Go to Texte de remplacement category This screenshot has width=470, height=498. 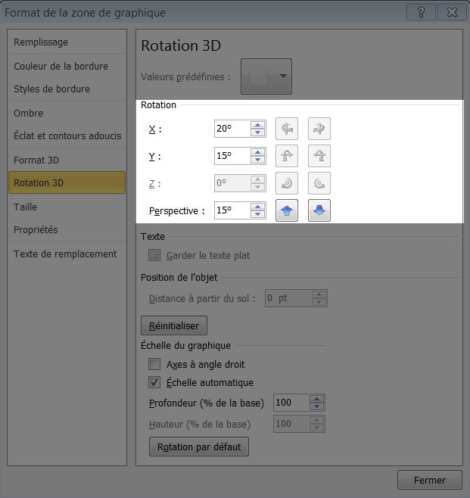point(67,254)
